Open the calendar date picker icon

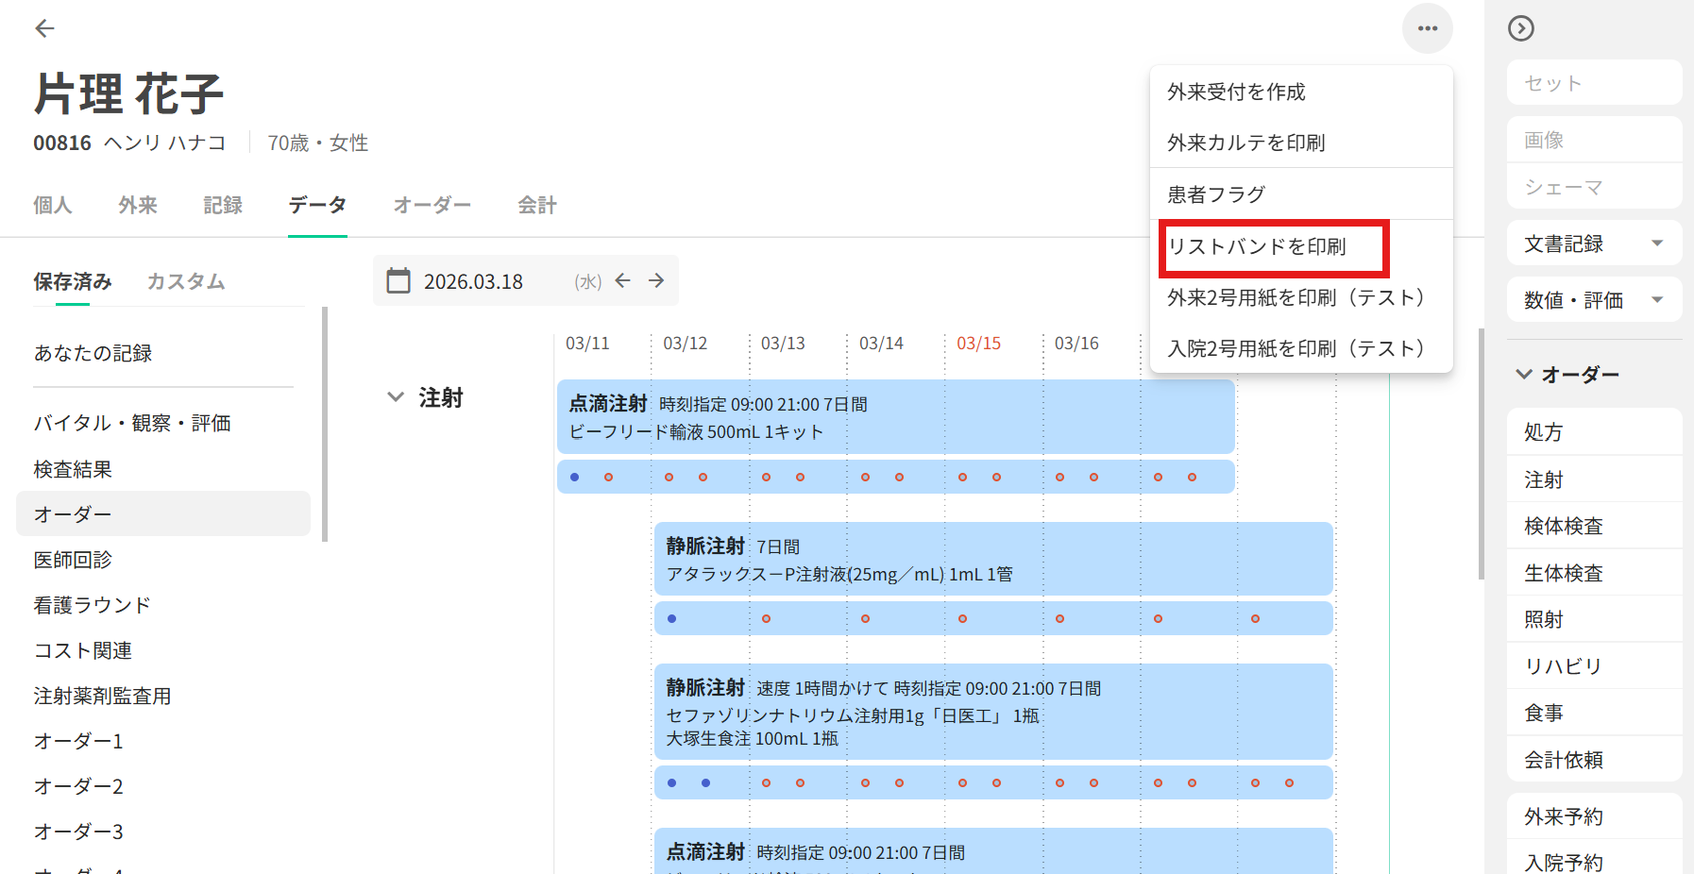398,281
